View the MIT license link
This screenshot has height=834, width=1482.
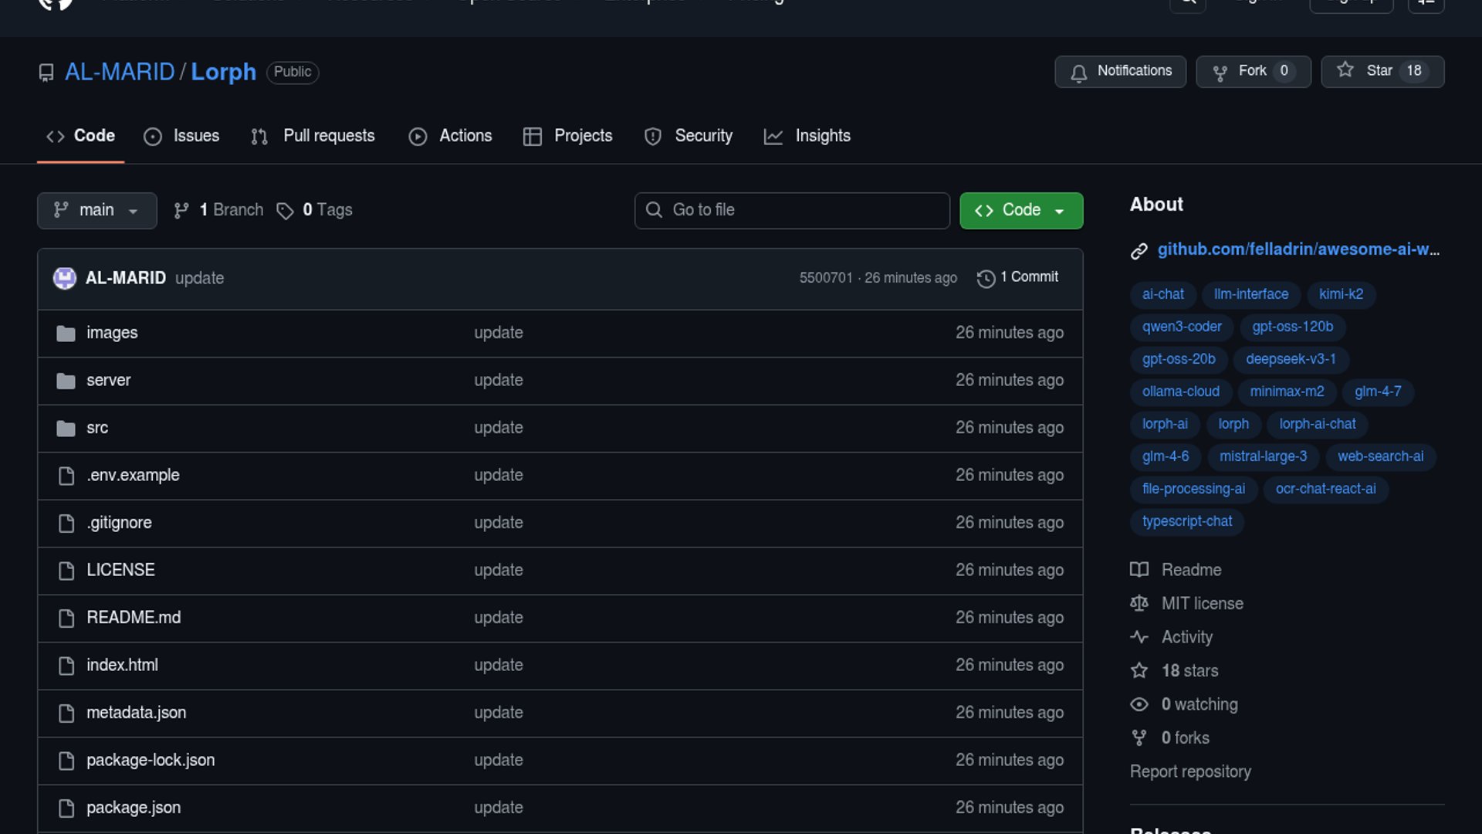(x=1186, y=604)
